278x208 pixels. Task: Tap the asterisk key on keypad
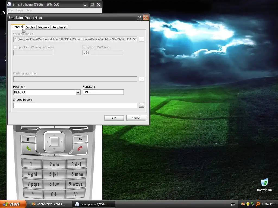[33, 193]
